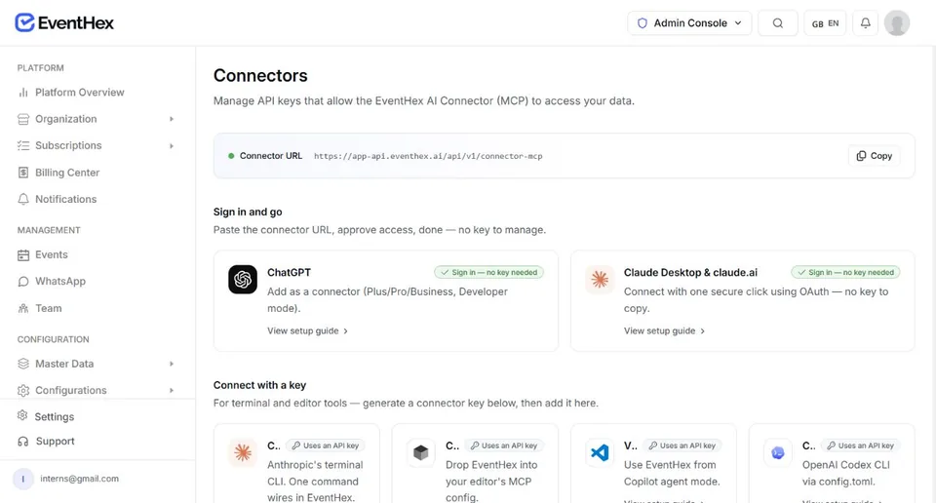Click the WhatsApp chat bubble icon
Viewport: 936px width, 503px height.
click(x=23, y=281)
